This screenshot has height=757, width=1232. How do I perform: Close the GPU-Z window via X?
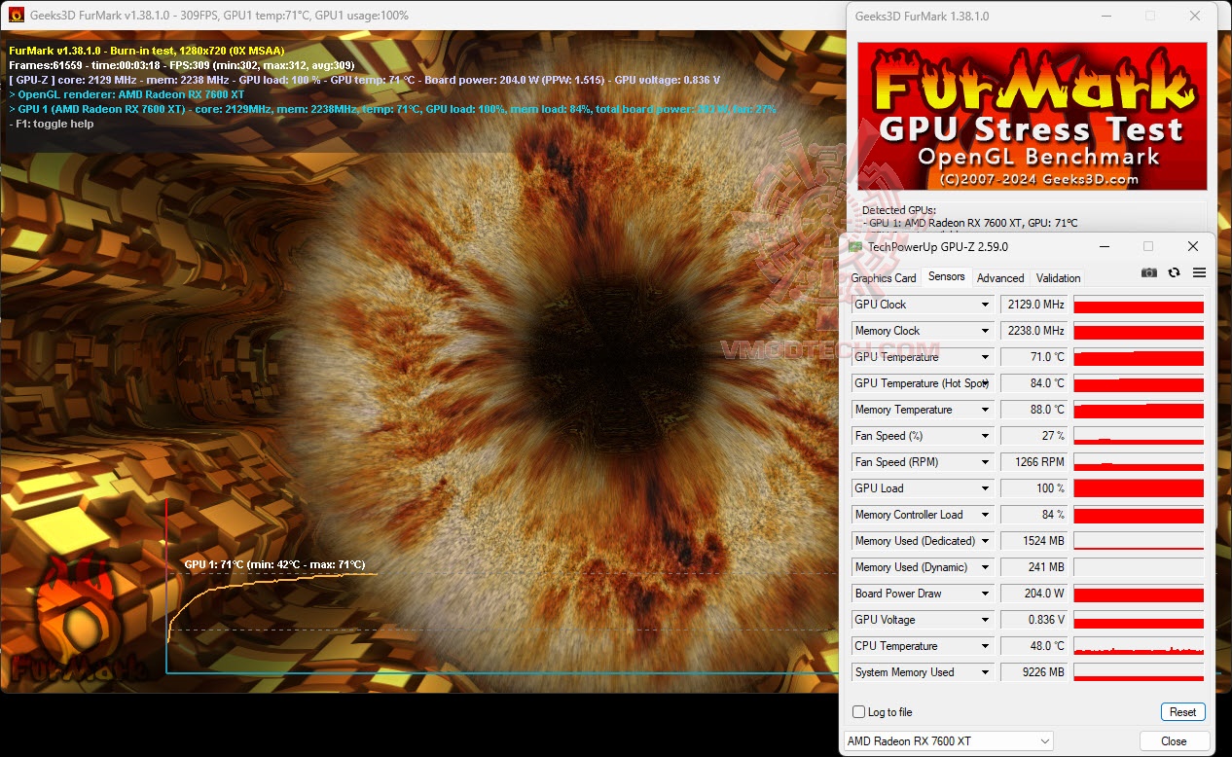pyautogui.click(x=1193, y=247)
